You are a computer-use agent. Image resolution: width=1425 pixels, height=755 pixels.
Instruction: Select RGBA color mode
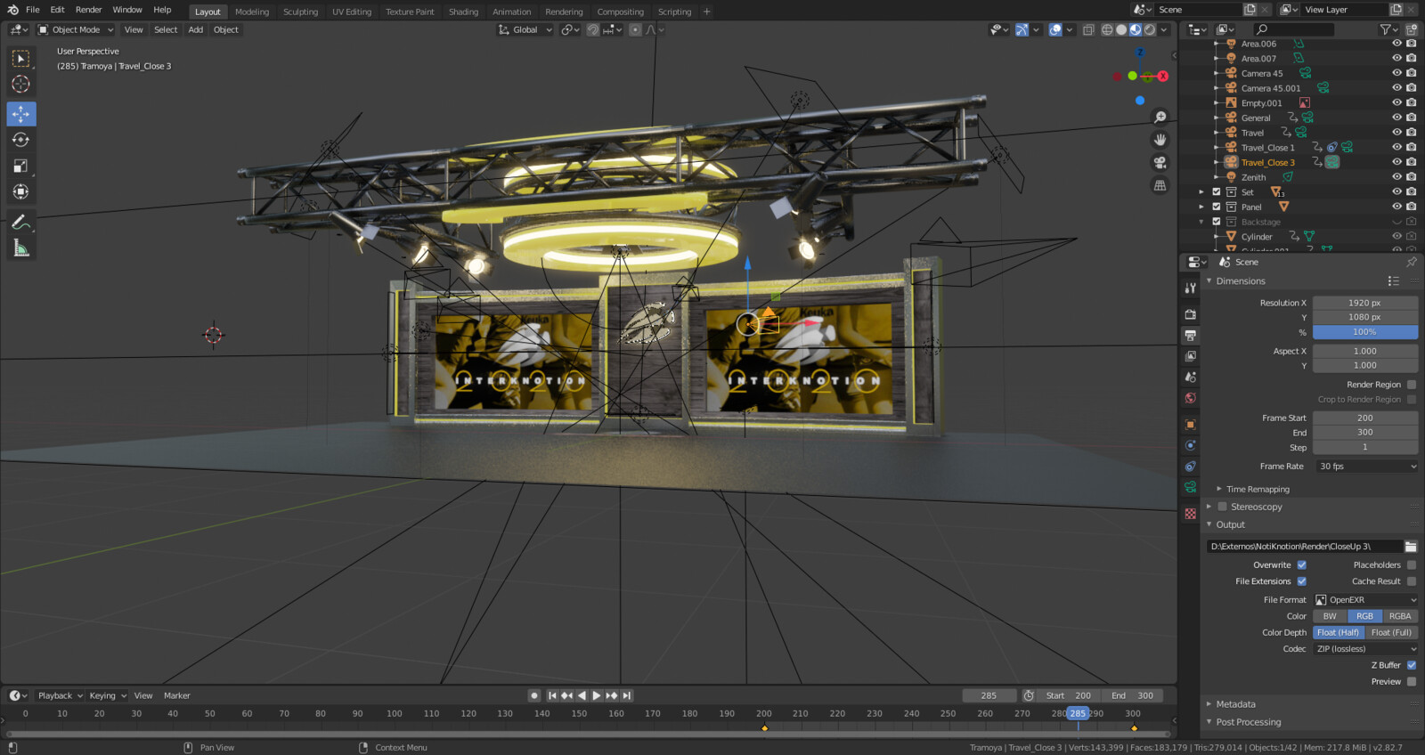tap(1400, 616)
